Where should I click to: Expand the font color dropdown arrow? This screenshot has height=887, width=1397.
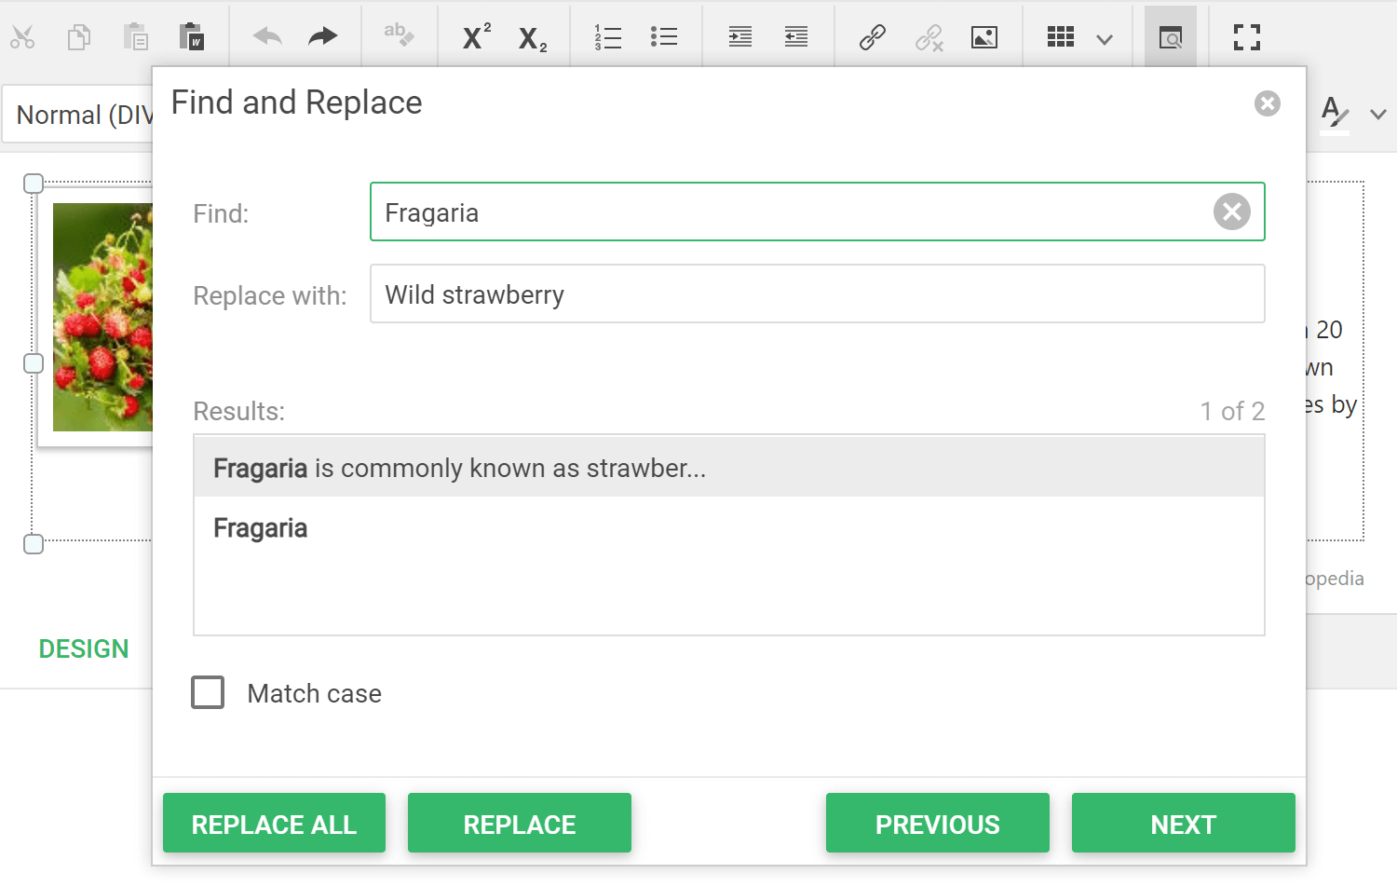pyautogui.click(x=1378, y=115)
